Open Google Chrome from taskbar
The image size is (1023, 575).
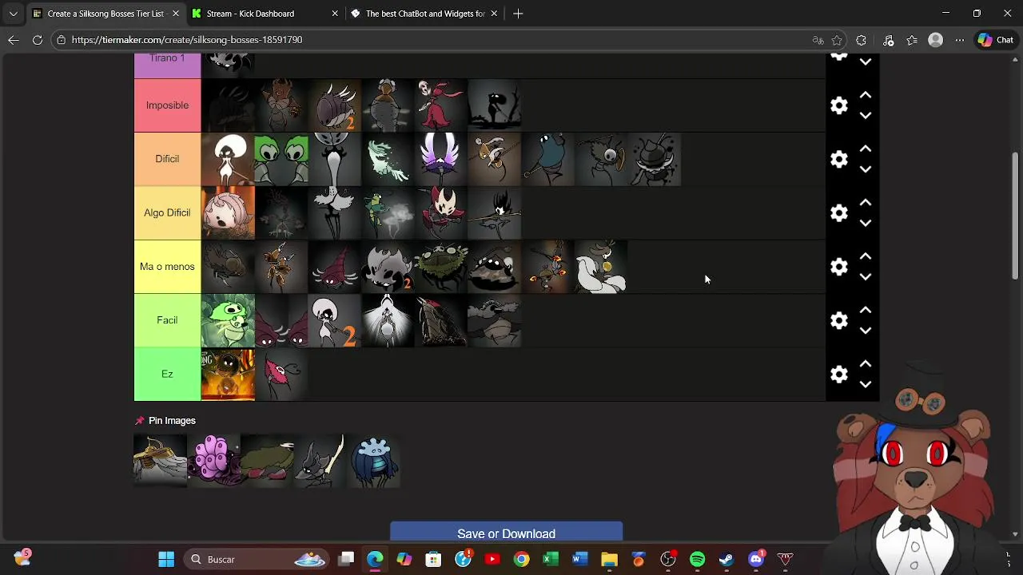point(521,559)
